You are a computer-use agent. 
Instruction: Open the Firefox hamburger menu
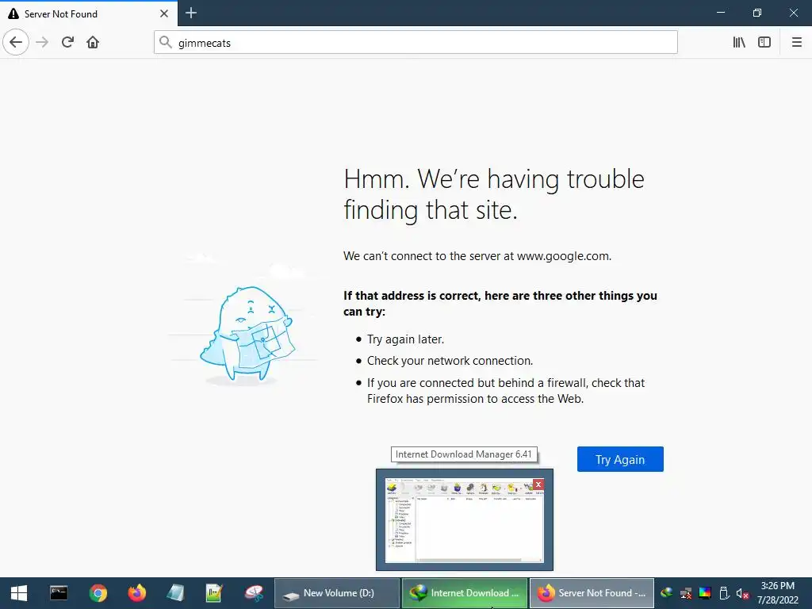(x=796, y=42)
